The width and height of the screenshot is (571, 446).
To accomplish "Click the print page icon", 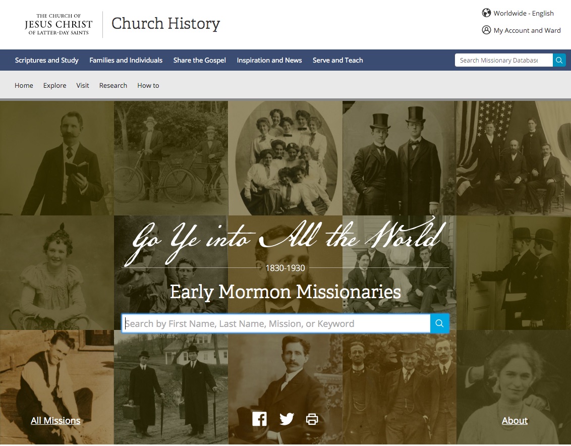I will point(312,419).
